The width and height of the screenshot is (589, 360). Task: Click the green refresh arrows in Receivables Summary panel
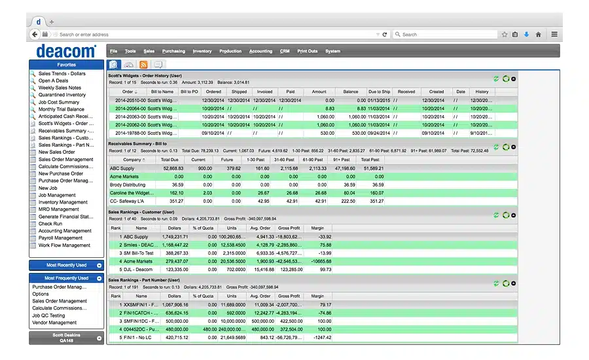pyautogui.click(x=496, y=147)
